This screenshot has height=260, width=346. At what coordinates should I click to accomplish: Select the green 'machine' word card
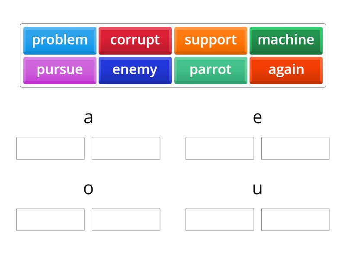pos(286,40)
